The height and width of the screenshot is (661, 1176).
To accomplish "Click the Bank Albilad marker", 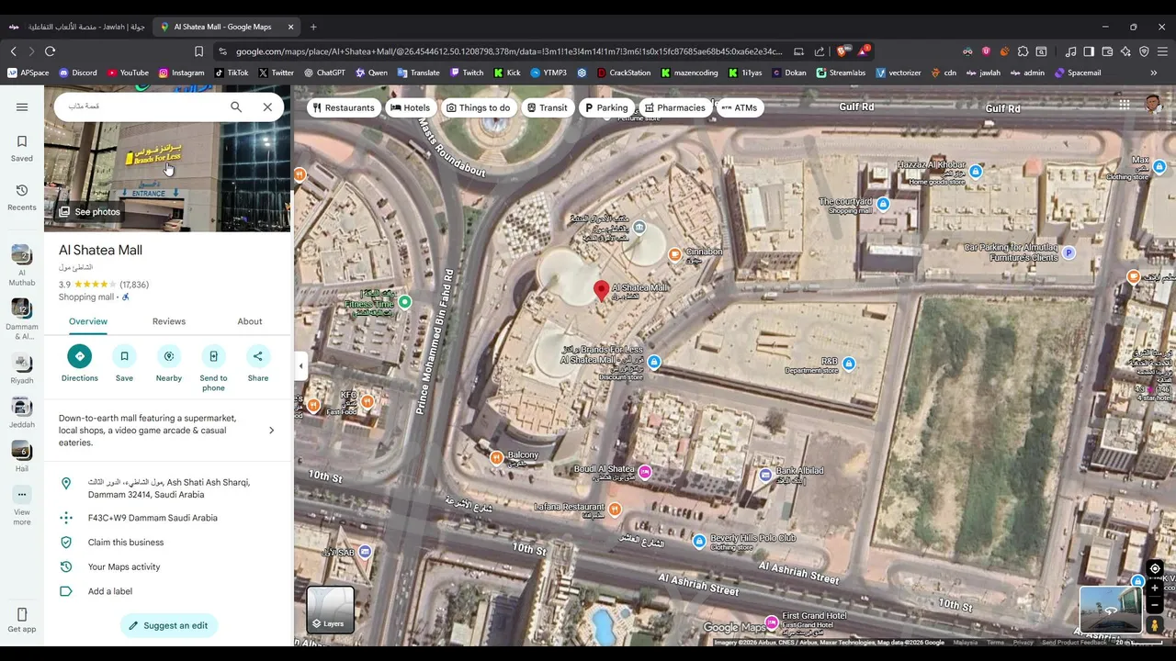I will click(x=765, y=475).
